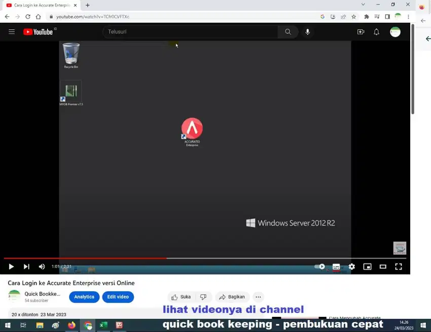The image size is (431, 332).
Task: Dislike the video thumbs down
Action: click(203, 297)
